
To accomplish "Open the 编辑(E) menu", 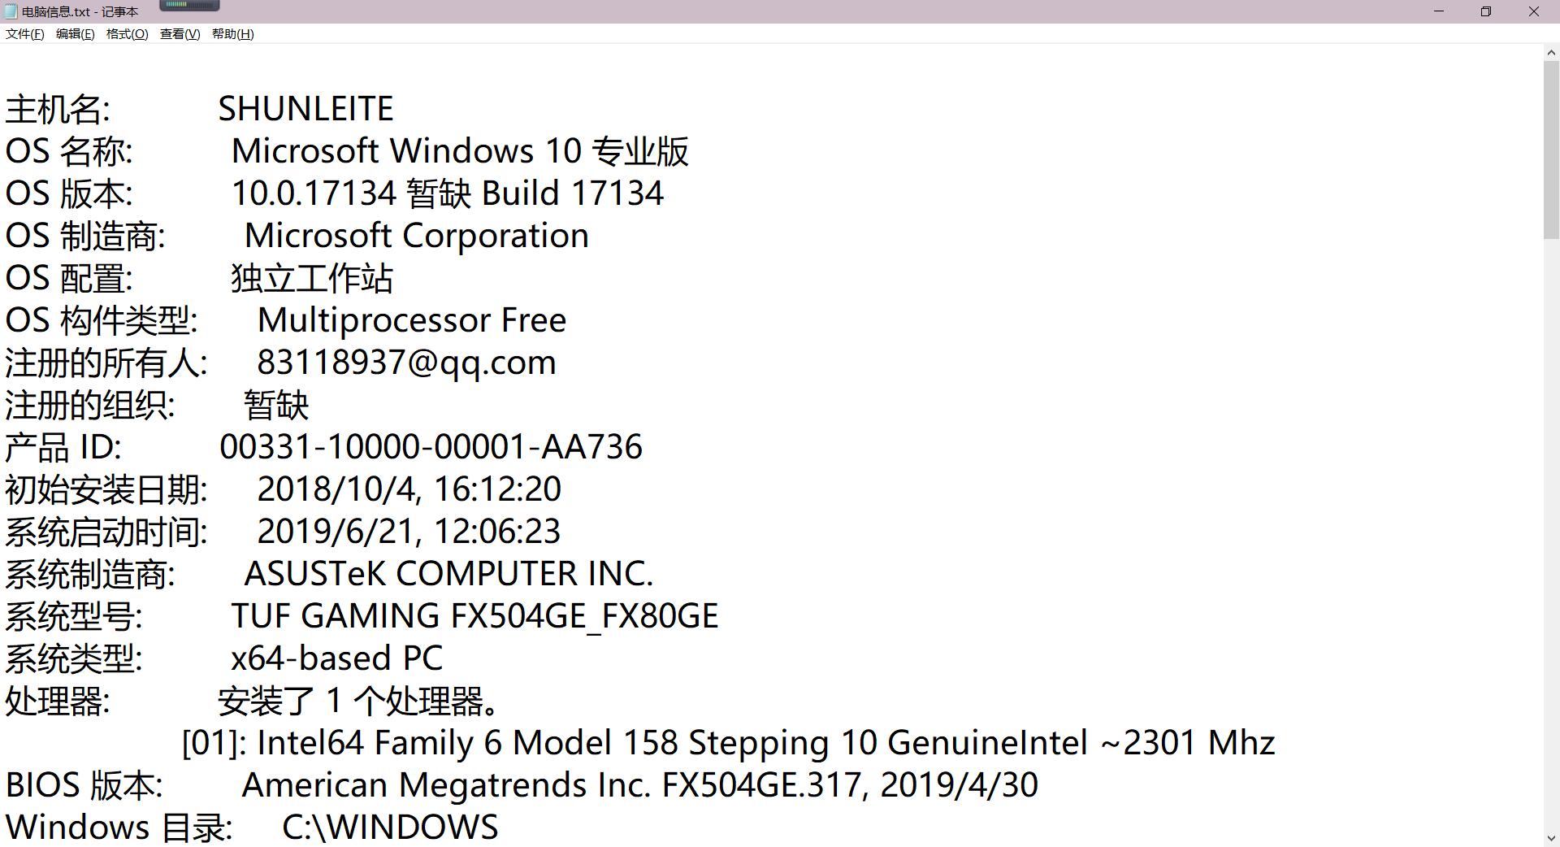I will click(x=75, y=34).
